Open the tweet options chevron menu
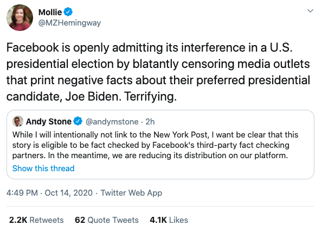Viewport: 322px width, 231px height. [310, 11]
